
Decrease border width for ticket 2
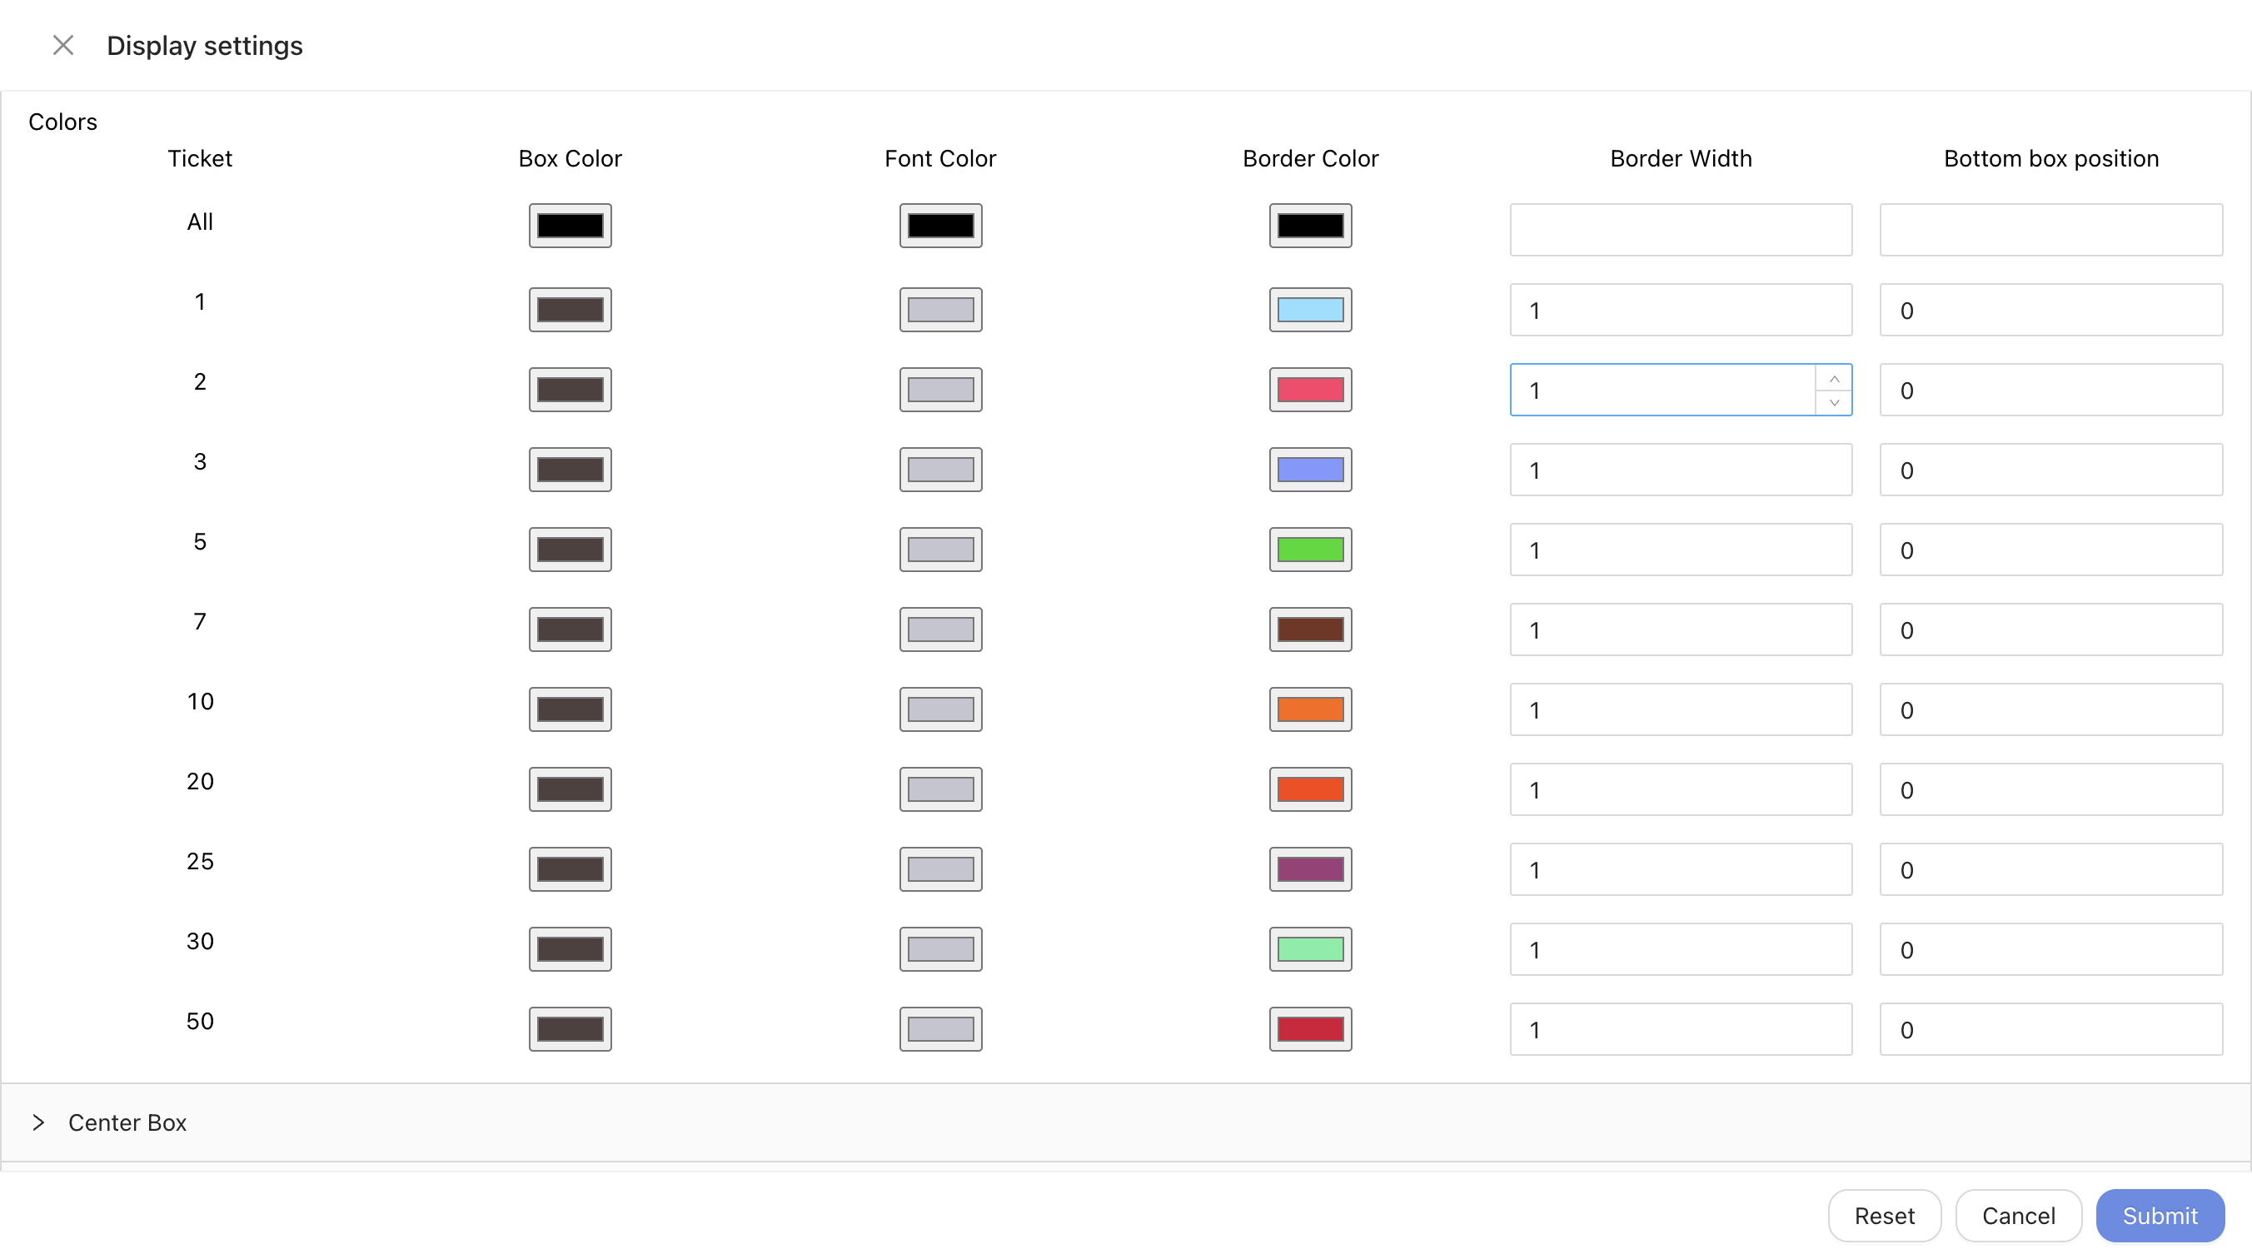tap(1834, 402)
